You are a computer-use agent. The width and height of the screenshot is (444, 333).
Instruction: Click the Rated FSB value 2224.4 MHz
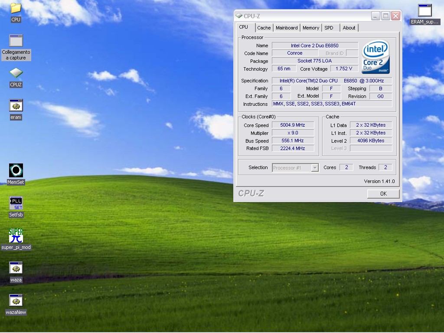[x=293, y=148]
